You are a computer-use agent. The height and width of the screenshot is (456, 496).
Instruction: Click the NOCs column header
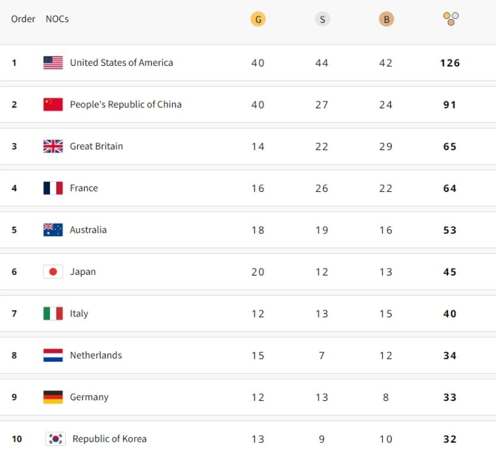point(57,19)
